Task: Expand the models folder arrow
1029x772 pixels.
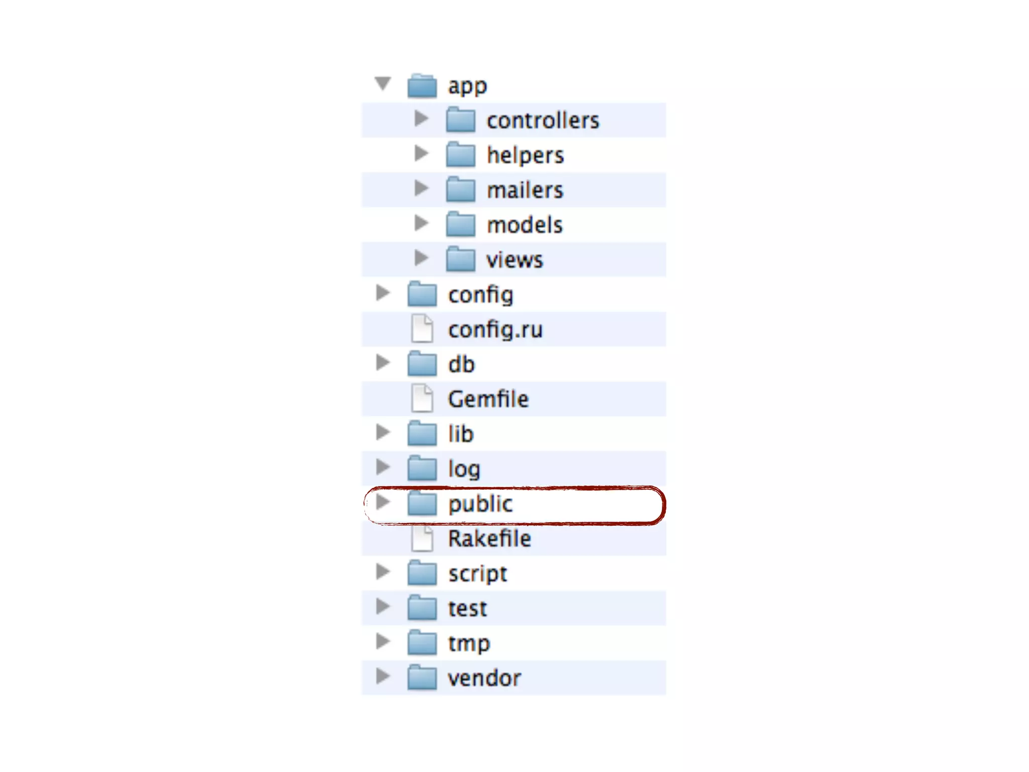Action: point(422,223)
